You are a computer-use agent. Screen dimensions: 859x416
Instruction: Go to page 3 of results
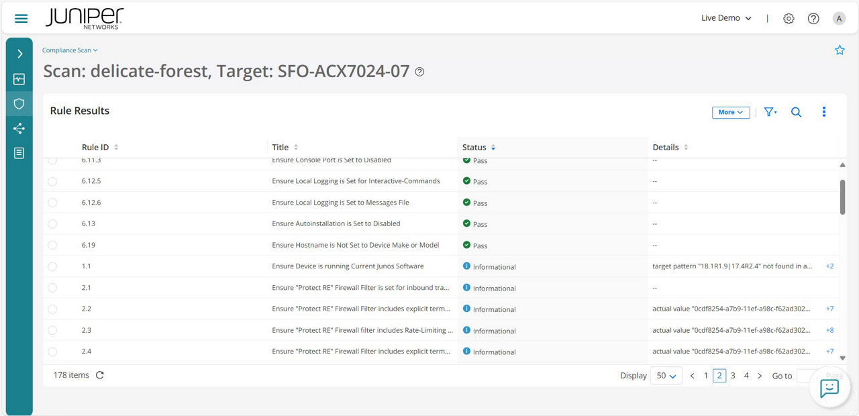732,375
